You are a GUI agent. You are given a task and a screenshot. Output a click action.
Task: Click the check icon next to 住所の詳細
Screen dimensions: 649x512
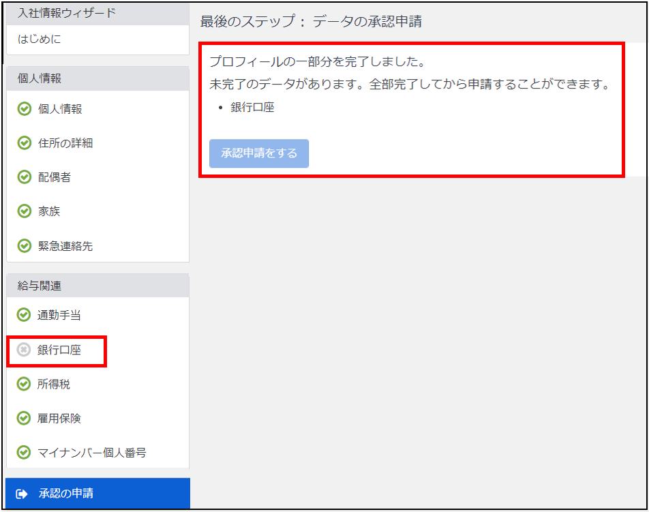coord(25,143)
